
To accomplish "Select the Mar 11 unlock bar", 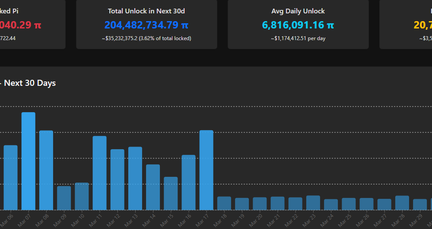I will pyautogui.click(x=99, y=173).
